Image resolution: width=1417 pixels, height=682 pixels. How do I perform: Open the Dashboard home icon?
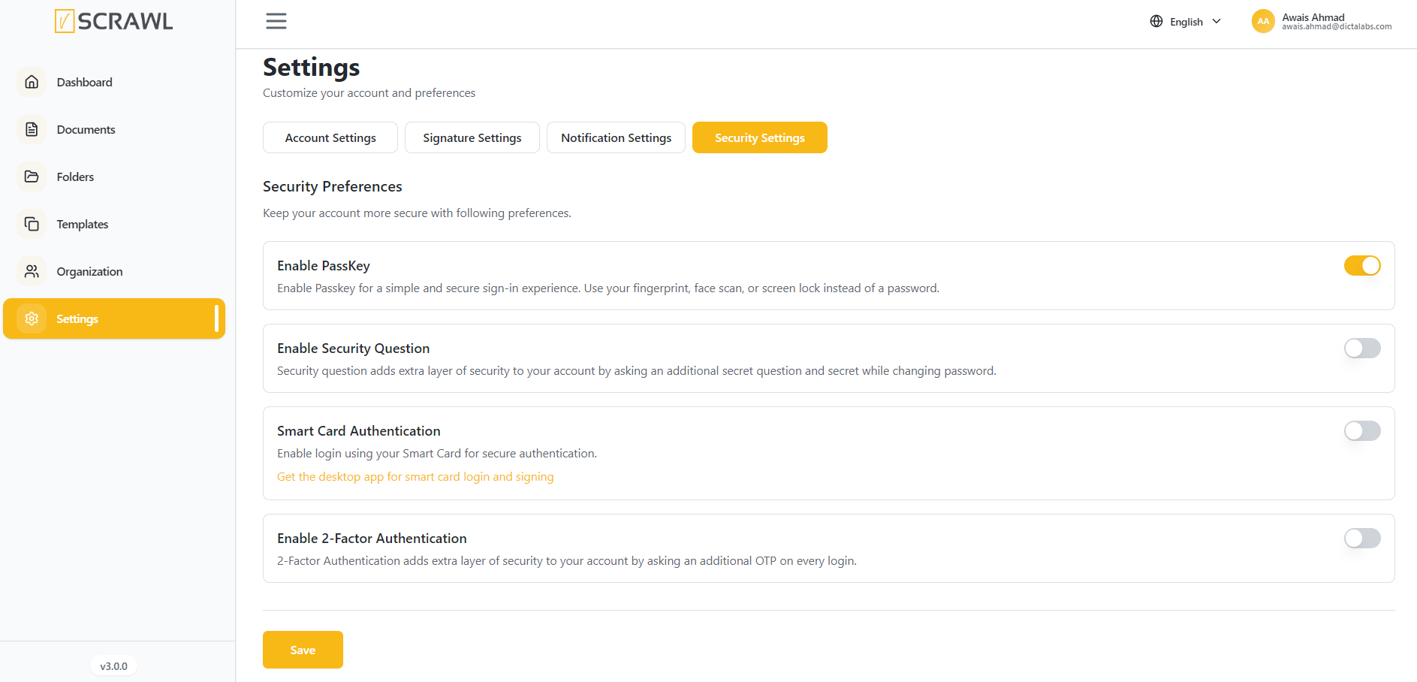32,82
